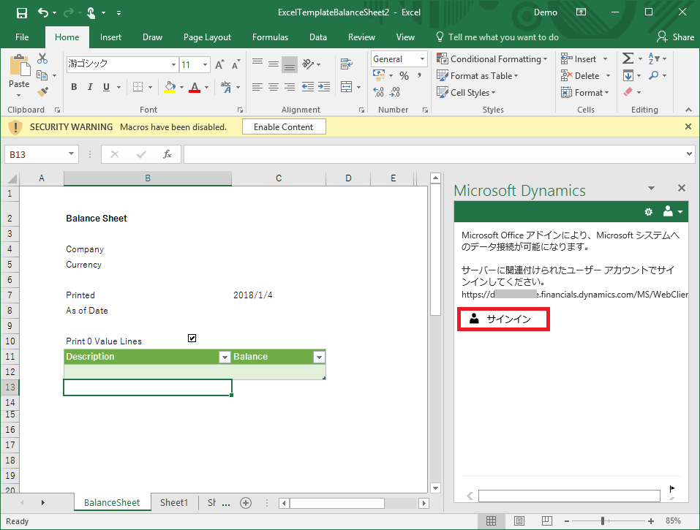Decrease font size with the small A icon
Screen dimensions: 700x530
236,64
